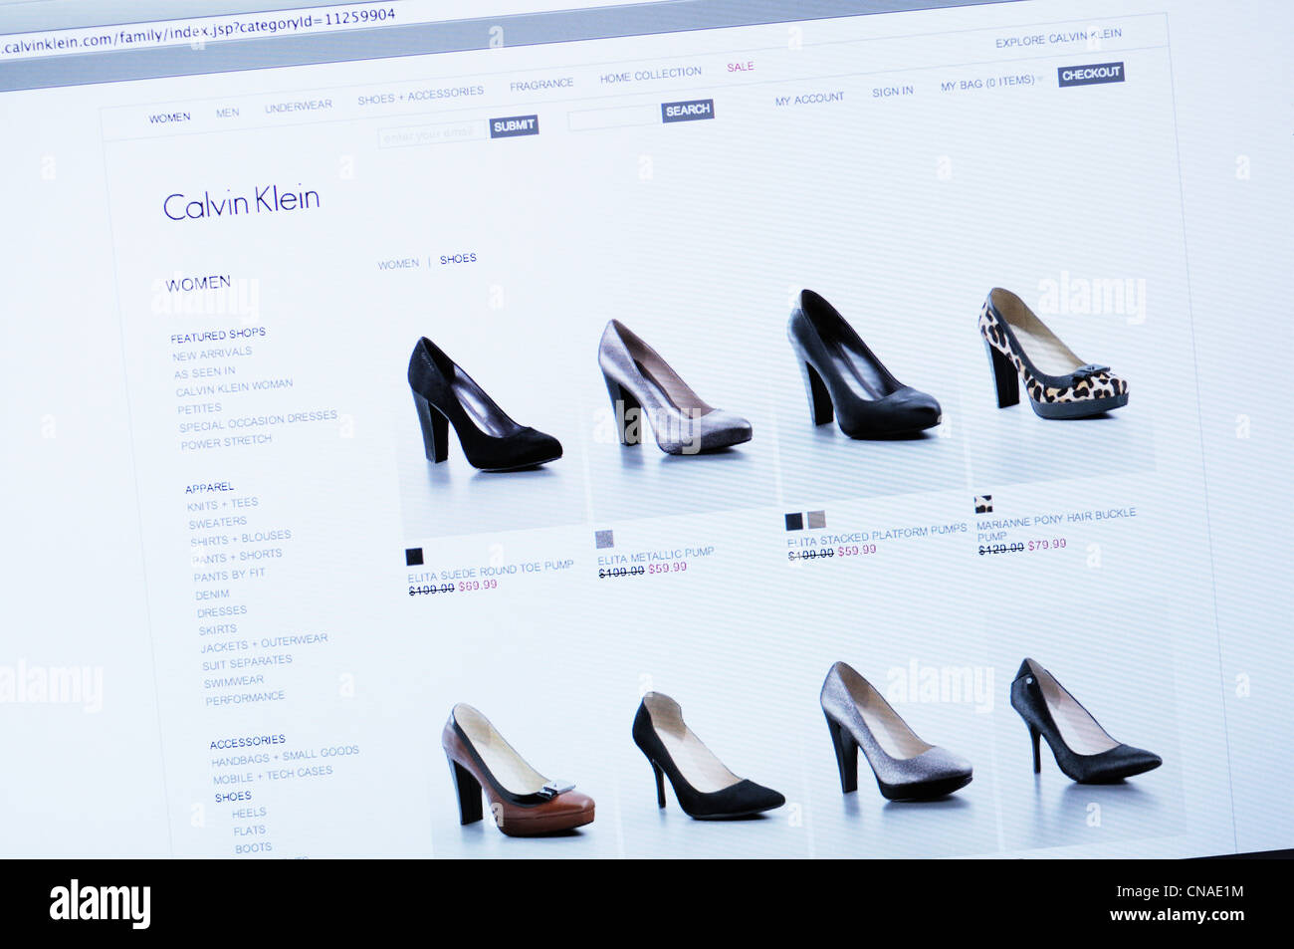Viewport: 1294px width, 949px height.
Task: Click Elita Stacked Platform Pumps title
Action: click(x=876, y=536)
